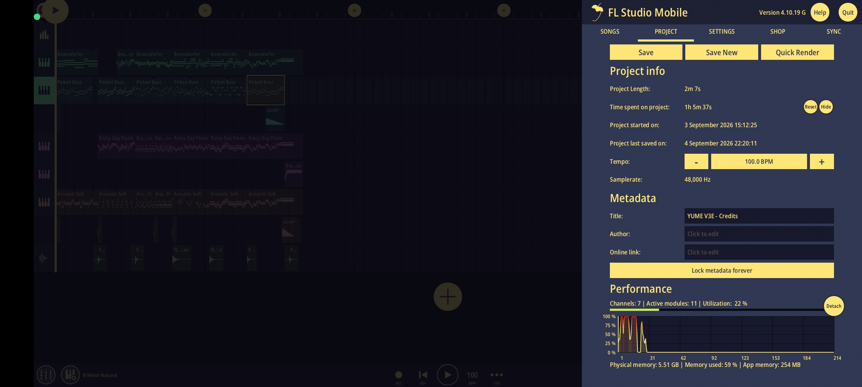Select the Rainy Day Piano track icon

tap(44, 146)
